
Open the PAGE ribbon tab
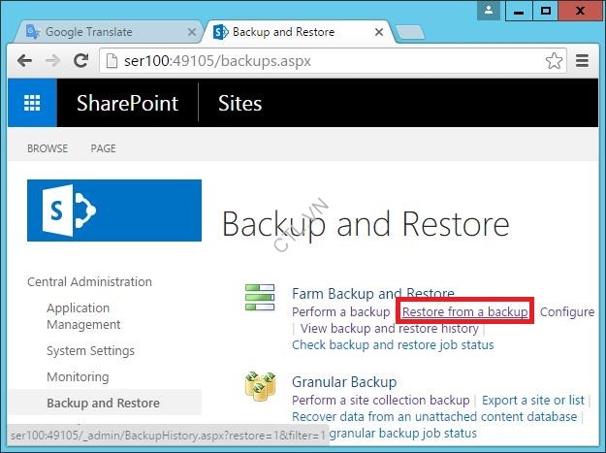[103, 148]
